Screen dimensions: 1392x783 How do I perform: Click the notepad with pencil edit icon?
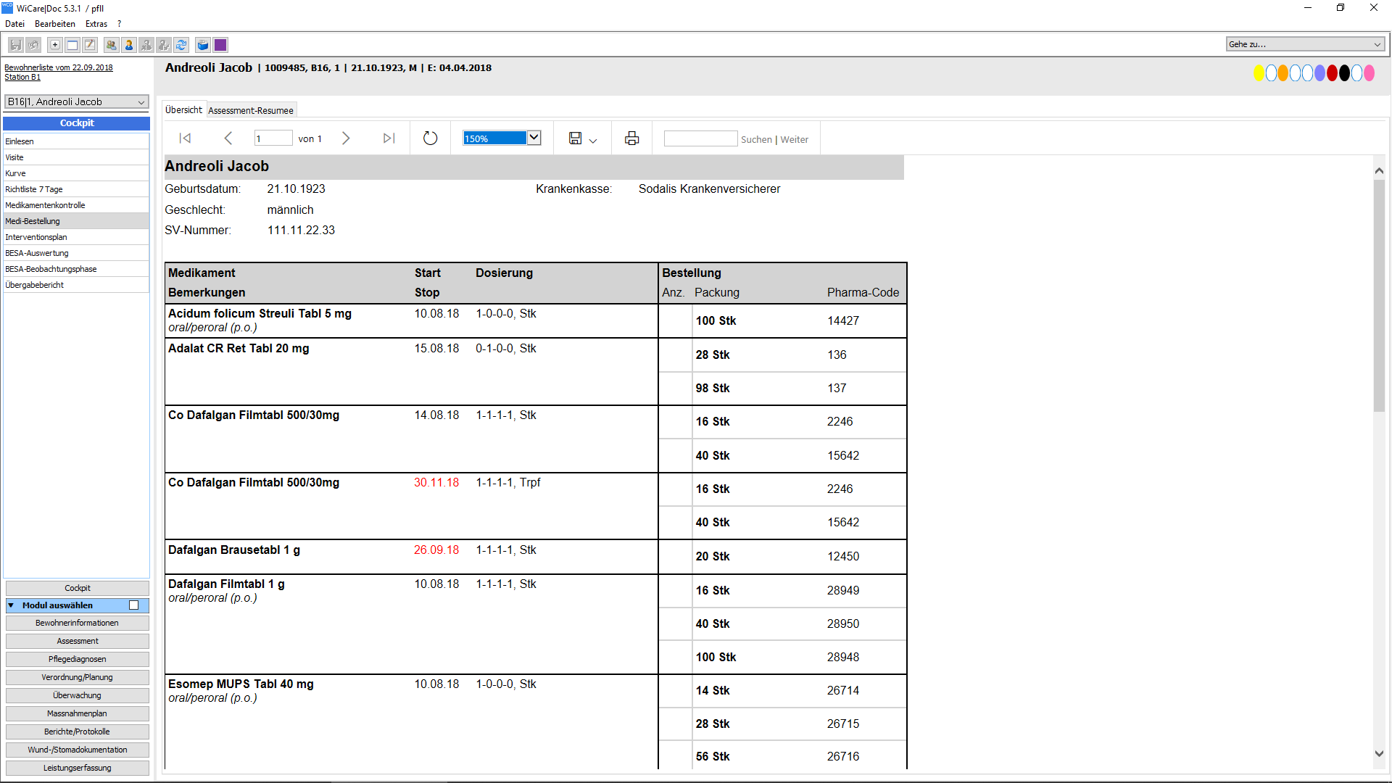point(90,45)
